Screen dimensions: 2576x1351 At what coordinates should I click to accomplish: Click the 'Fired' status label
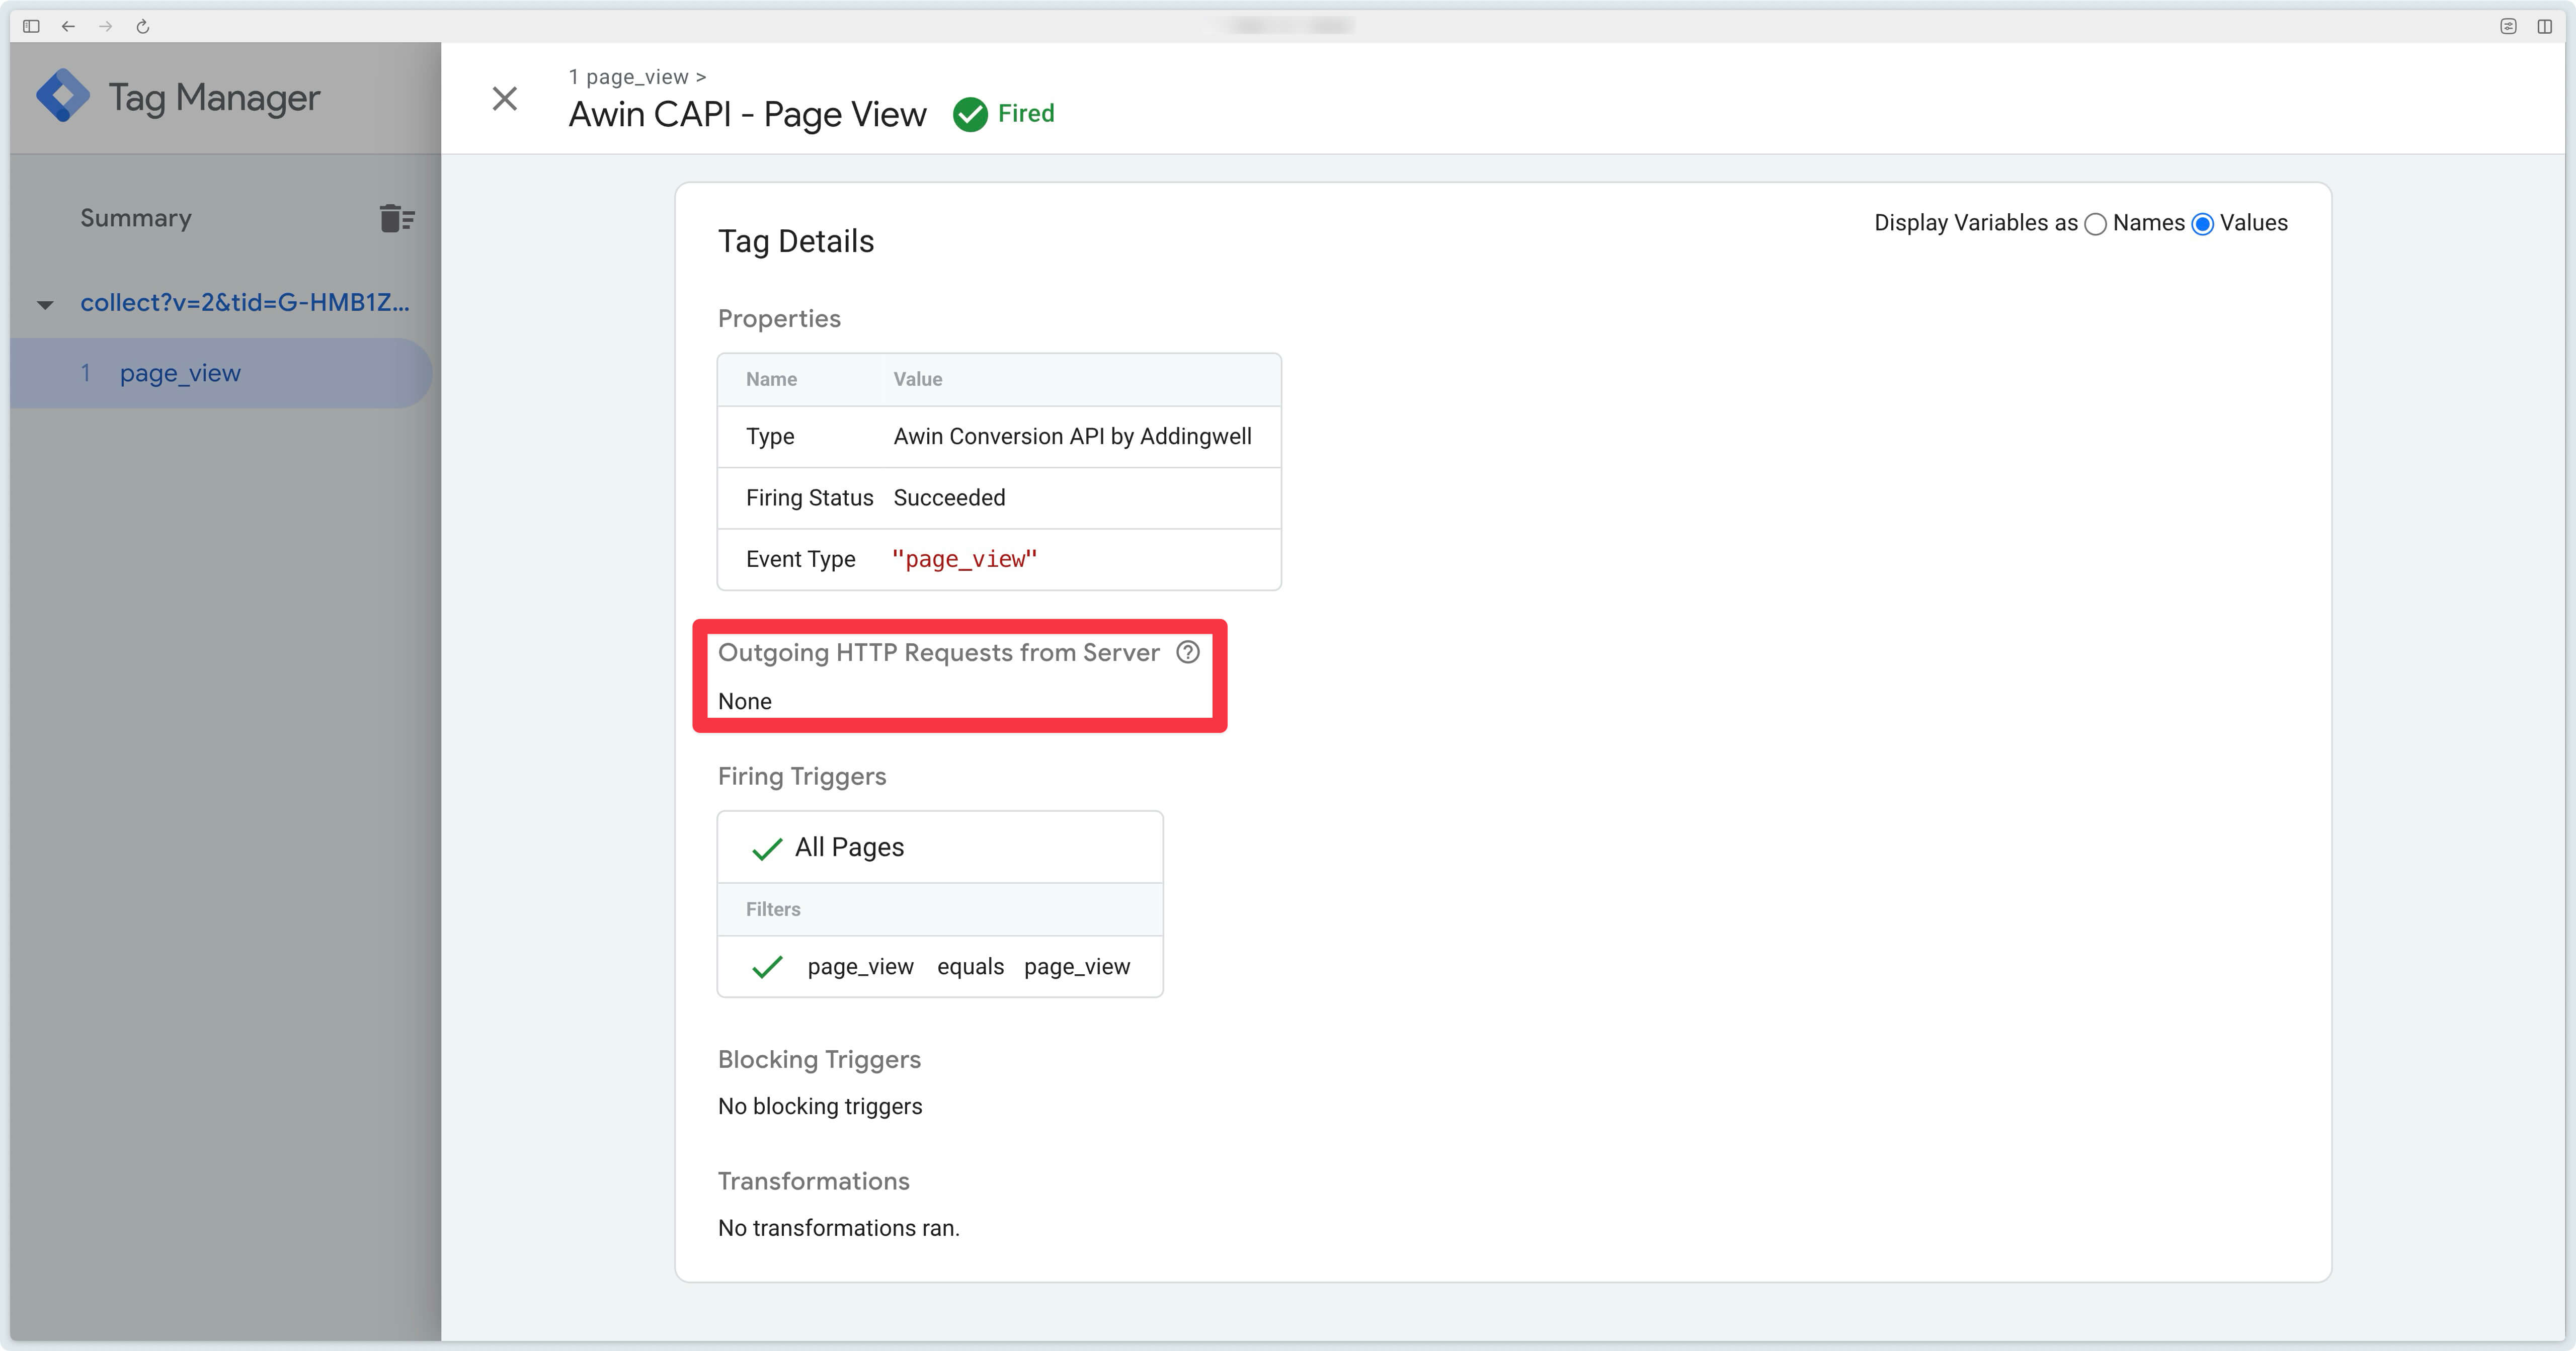[1026, 113]
